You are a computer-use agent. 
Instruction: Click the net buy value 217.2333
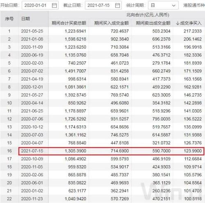193,31
